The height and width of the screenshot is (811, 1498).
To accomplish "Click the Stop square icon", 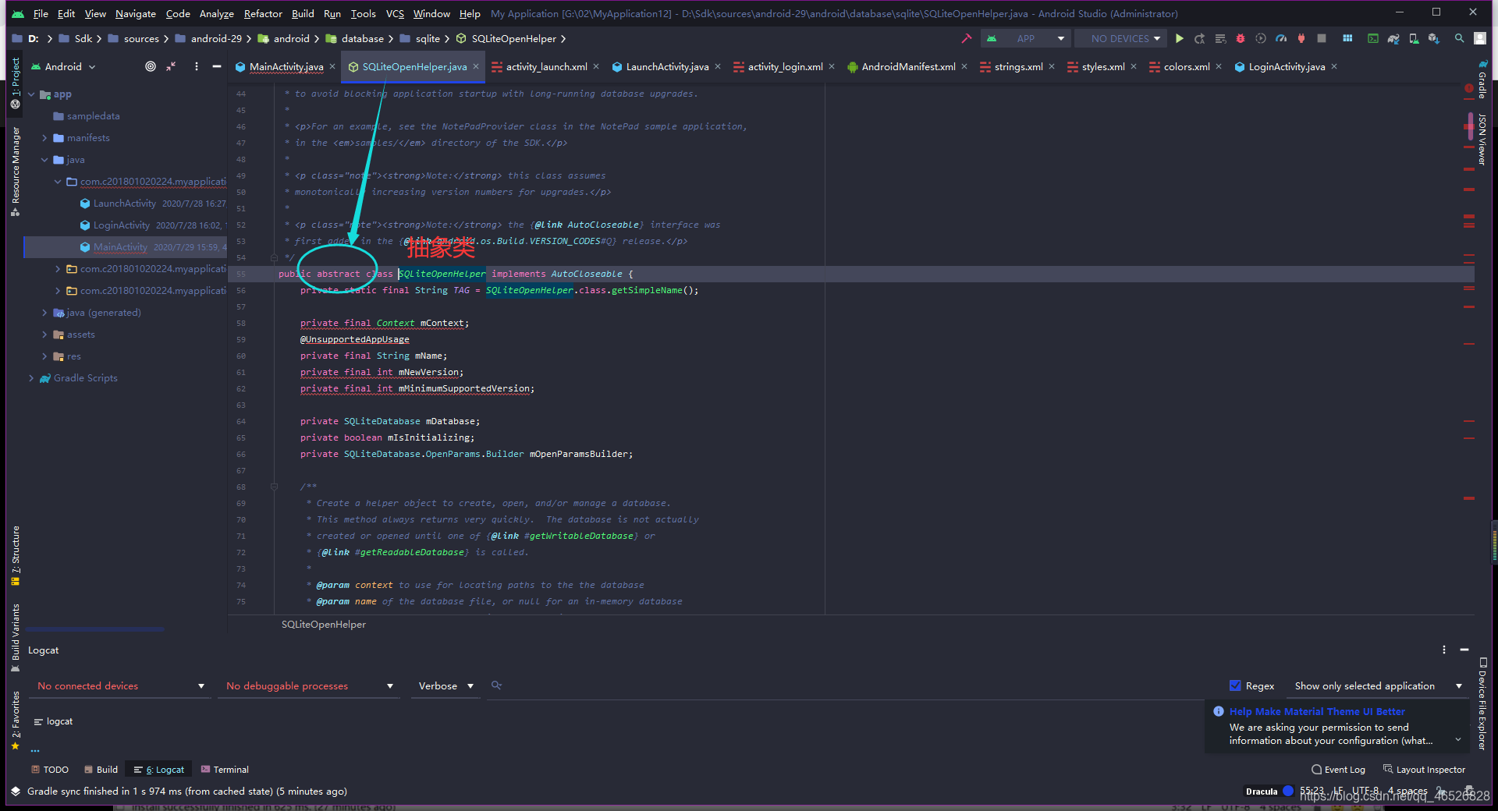I will [1322, 38].
